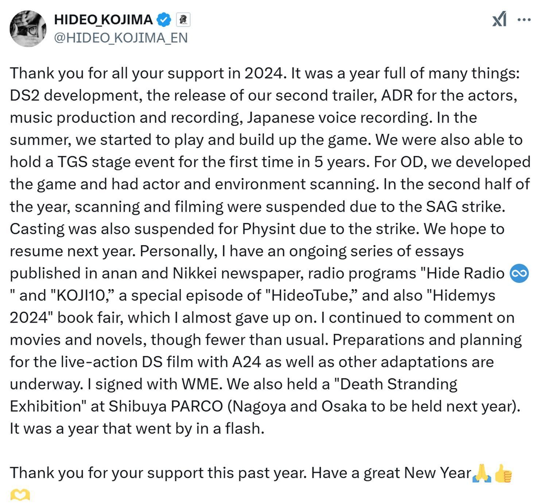The width and height of the screenshot is (546, 504).
Task: Visit the @HIDEO_KOJIMA_EN handle link
Action: point(121,38)
